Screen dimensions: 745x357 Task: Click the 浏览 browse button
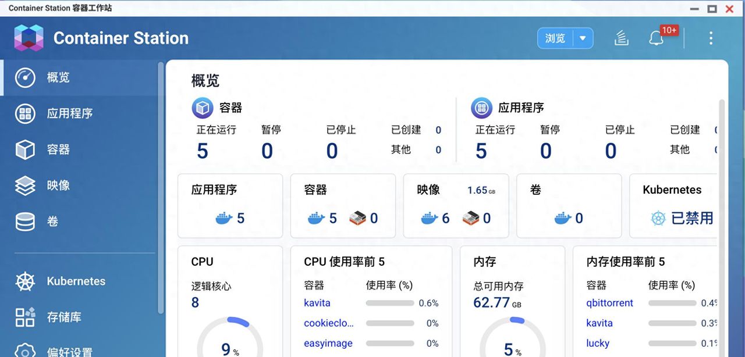555,37
